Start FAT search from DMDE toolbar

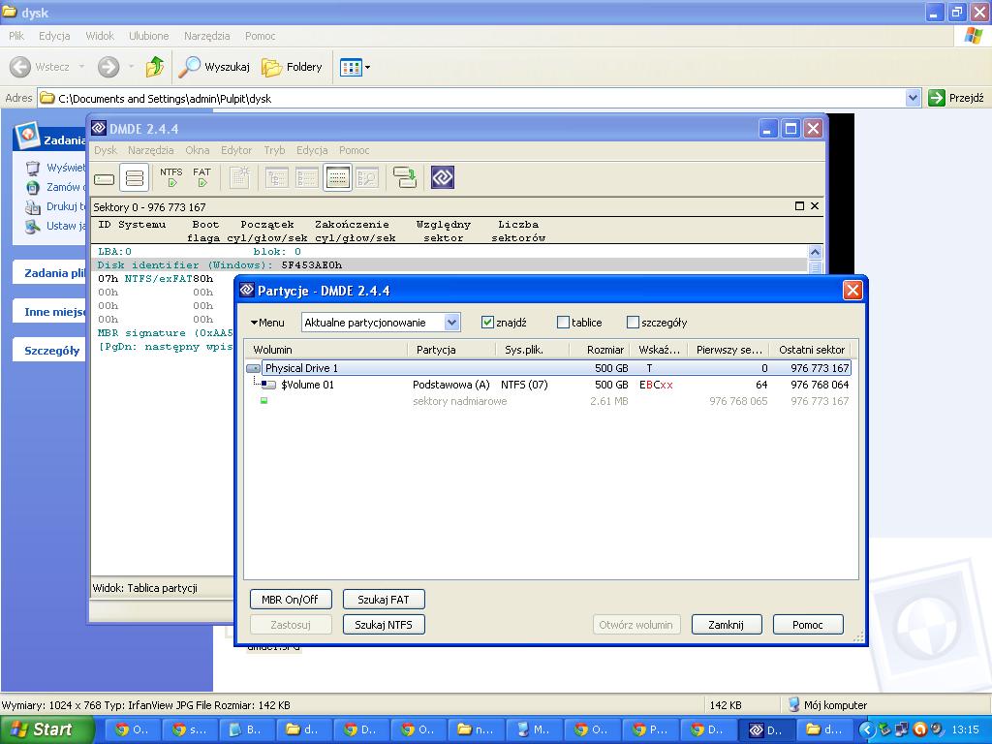201,178
